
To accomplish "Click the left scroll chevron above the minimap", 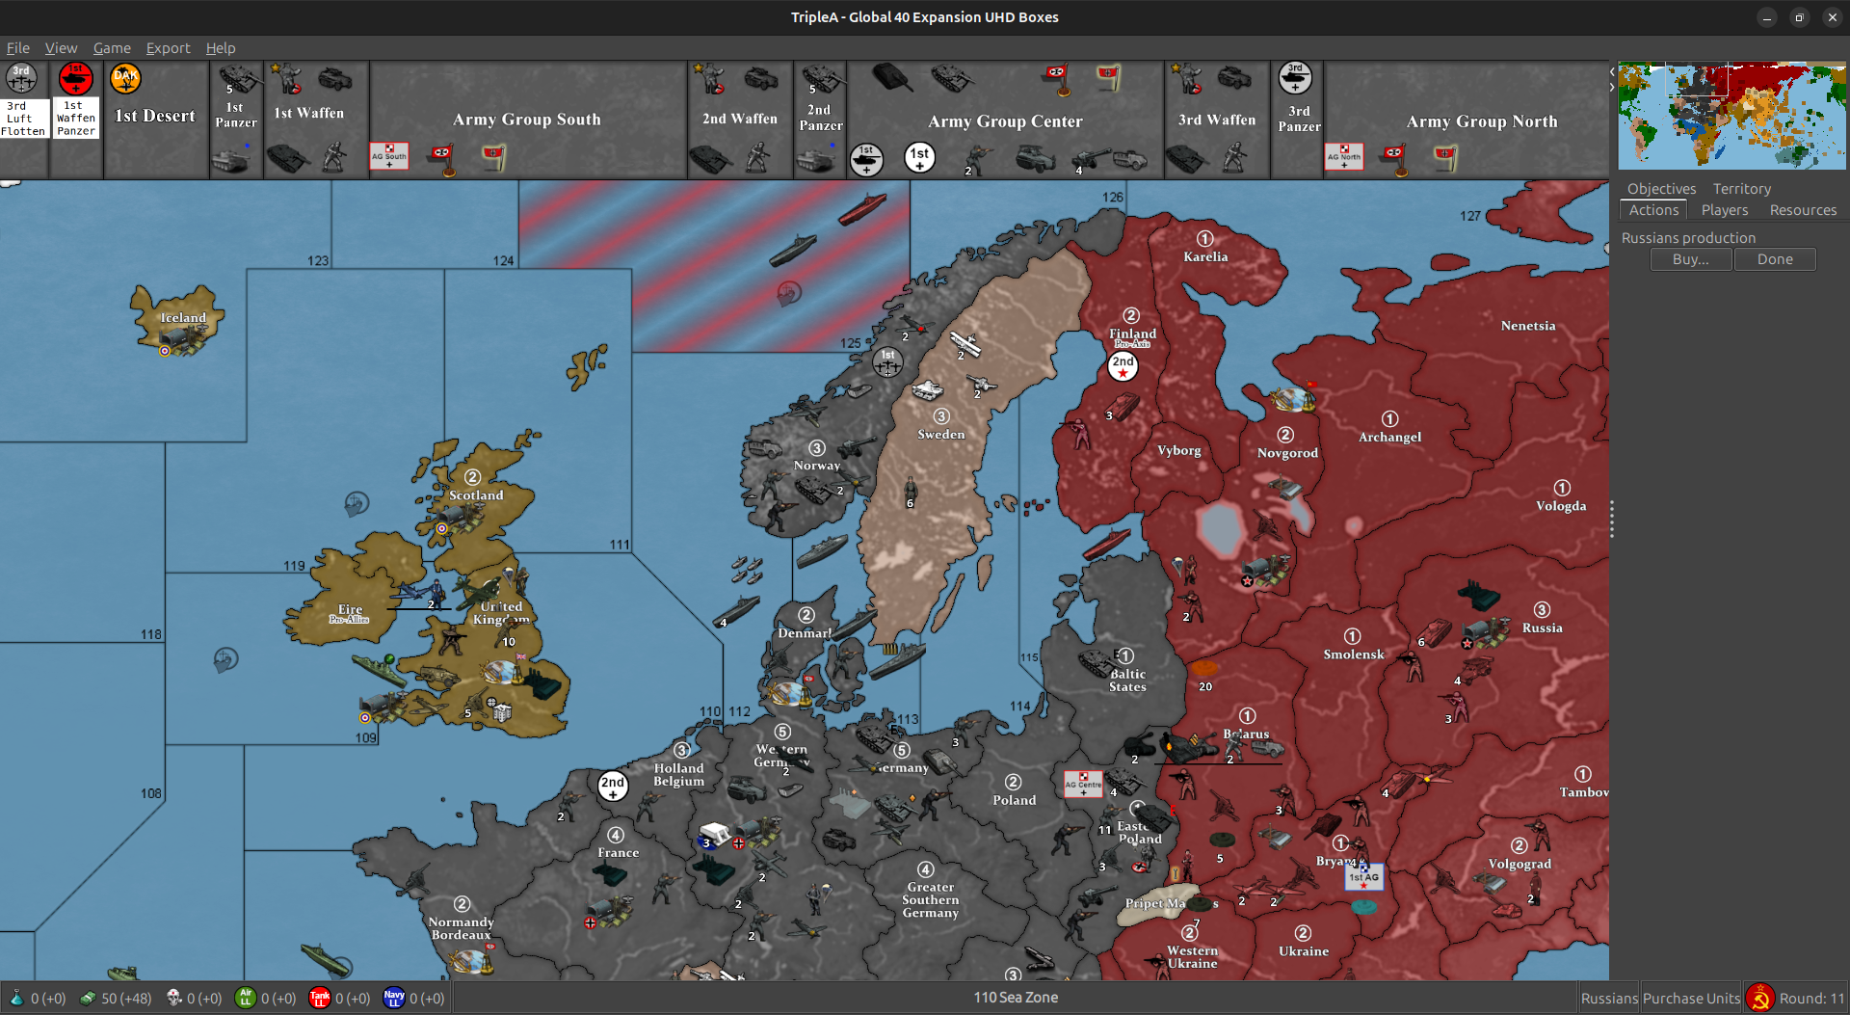I will [1610, 70].
